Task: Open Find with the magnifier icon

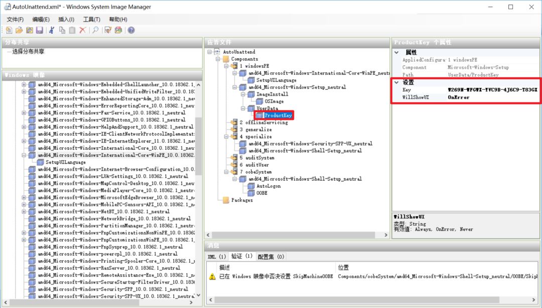Action: [x=95, y=31]
